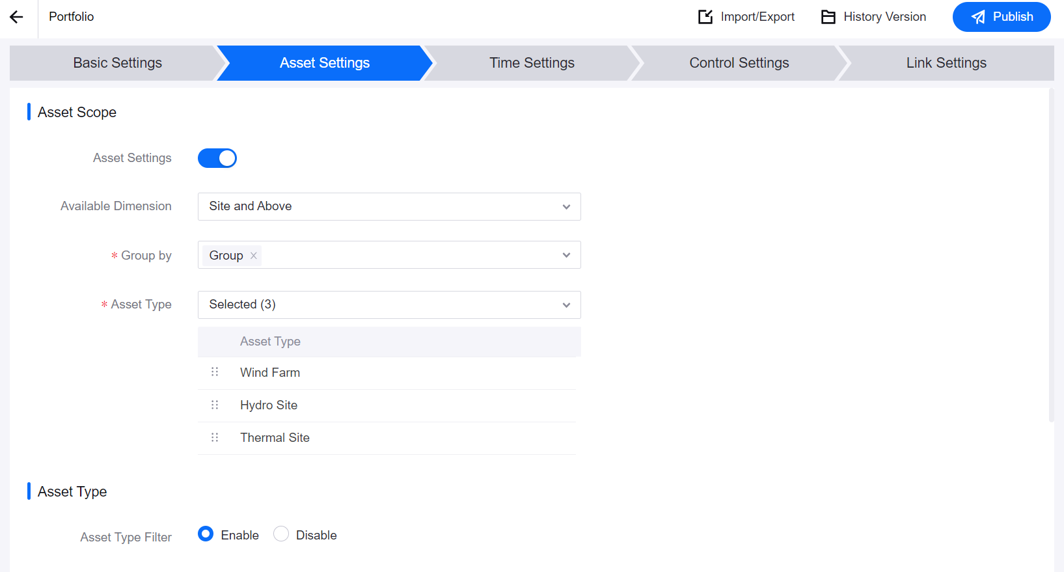Screen dimensions: 1064x572
Task: Click the drag handle for Thermal Site
Action: point(215,437)
